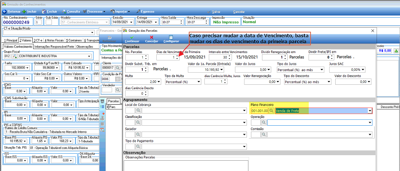Click the Cliente search magnifier in Financeiro window

coord(118,68)
